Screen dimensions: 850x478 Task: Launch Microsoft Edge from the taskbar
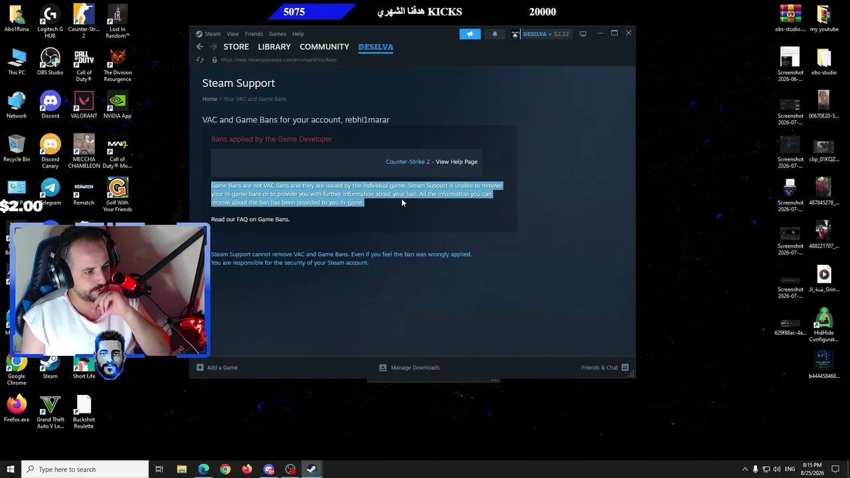tap(203, 469)
